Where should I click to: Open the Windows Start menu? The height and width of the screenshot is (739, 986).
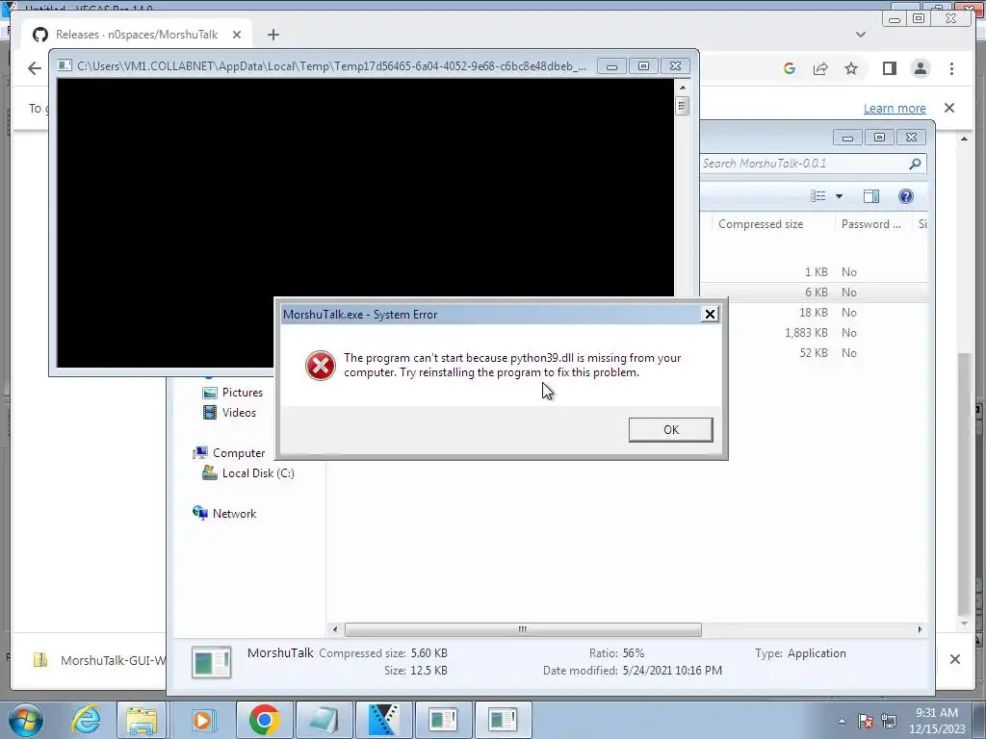click(24, 720)
